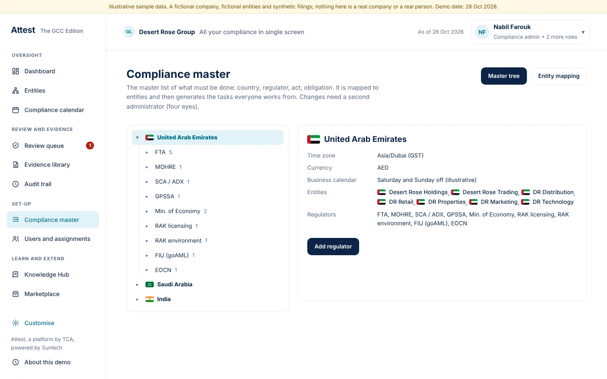Select the Min. of Economy tree row
This screenshot has width=607, height=379.
click(x=213, y=211)
